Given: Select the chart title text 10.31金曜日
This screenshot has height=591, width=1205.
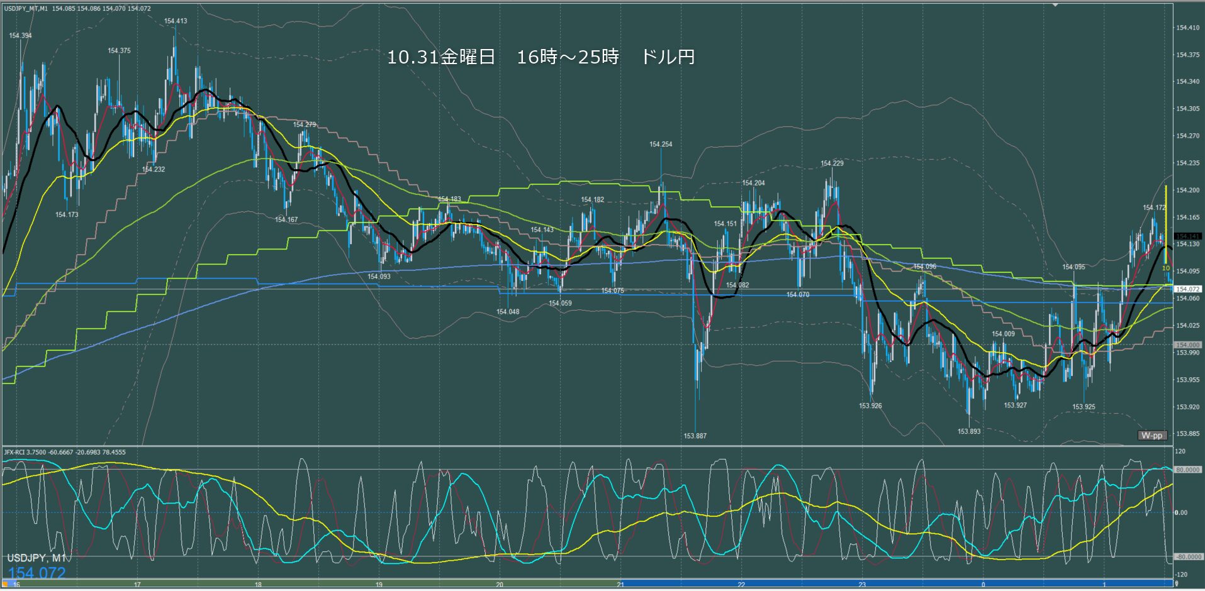Looking at the screenshot, I should pos(440,57).
